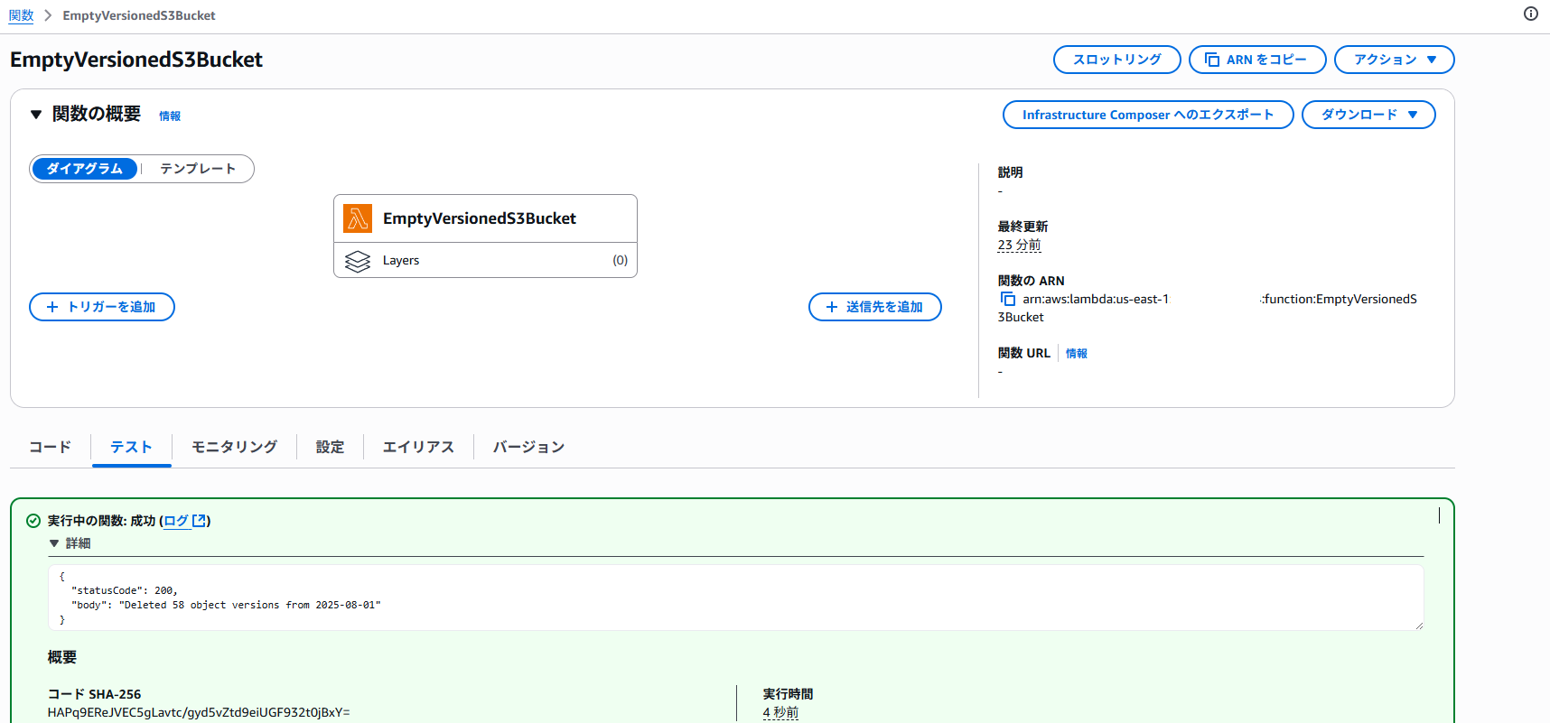This screenshot has height=723, width=1550.
Task: Select the テスト tab
Action: [x=131, y=447]
